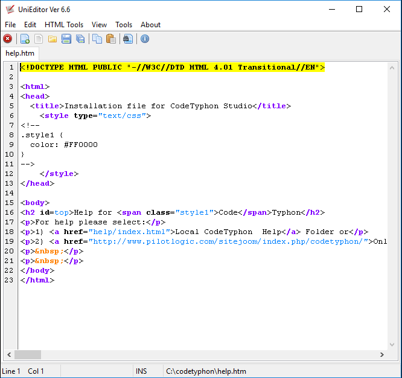The width and height of the screenshot is (402, 378).
Task: Click the horizontal scrollbar thumb
Action: pyautogui.click(x=28, y=354)
